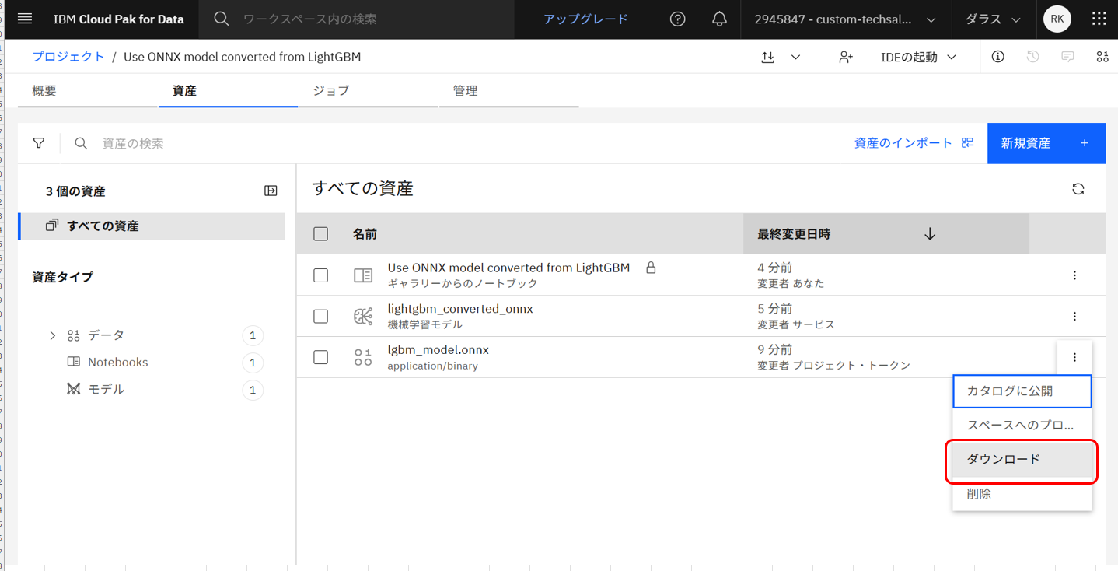Image resolution: width=1118 pixels, height=571 pixels.
Task: Select all assets with the header checkbox
Action: coord(320,233)
